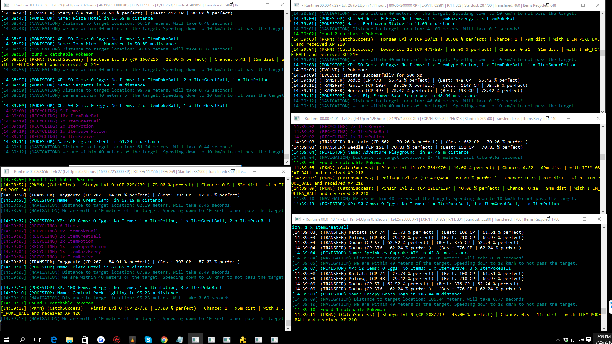Open the Dropbox tray icon

click(x=566, y=339)
